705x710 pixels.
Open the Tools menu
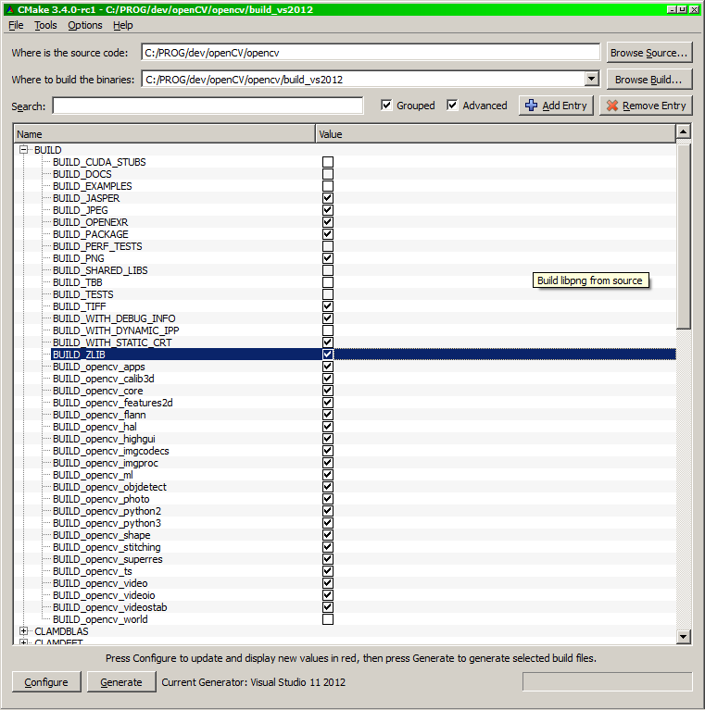pos(45,25)
